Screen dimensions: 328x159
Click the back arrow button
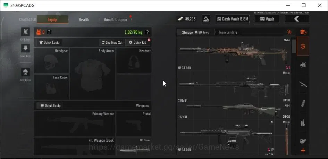(297, 19)
